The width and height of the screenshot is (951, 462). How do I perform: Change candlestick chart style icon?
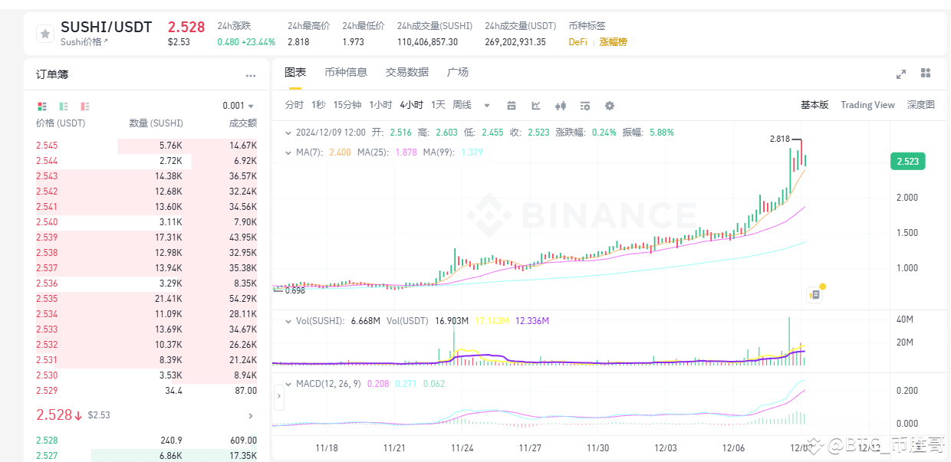(x=561, y=106)
